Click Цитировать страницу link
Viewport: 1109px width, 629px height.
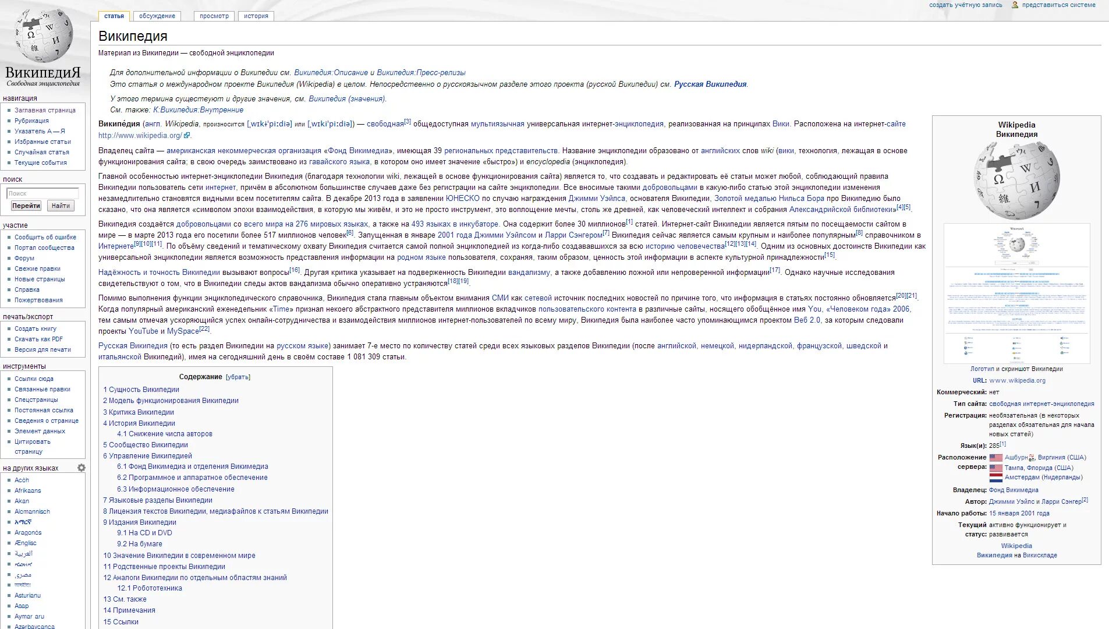tap(33, 447)
